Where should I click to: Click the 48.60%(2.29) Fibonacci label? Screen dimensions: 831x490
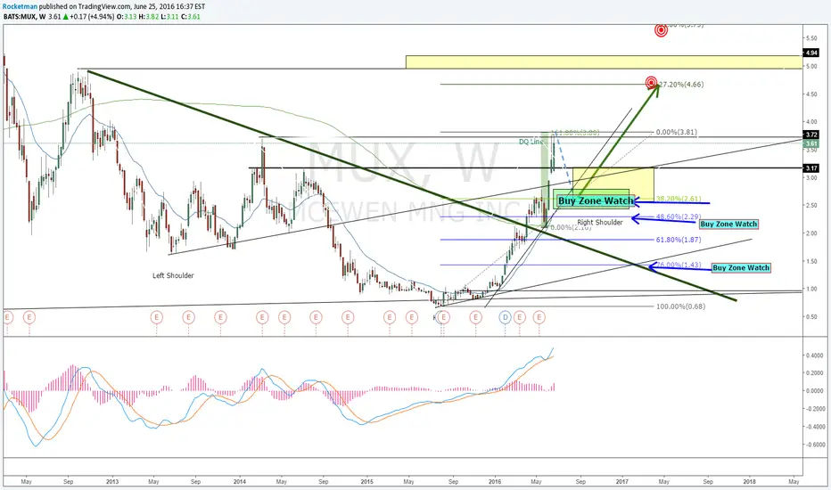tap(679, 216)
